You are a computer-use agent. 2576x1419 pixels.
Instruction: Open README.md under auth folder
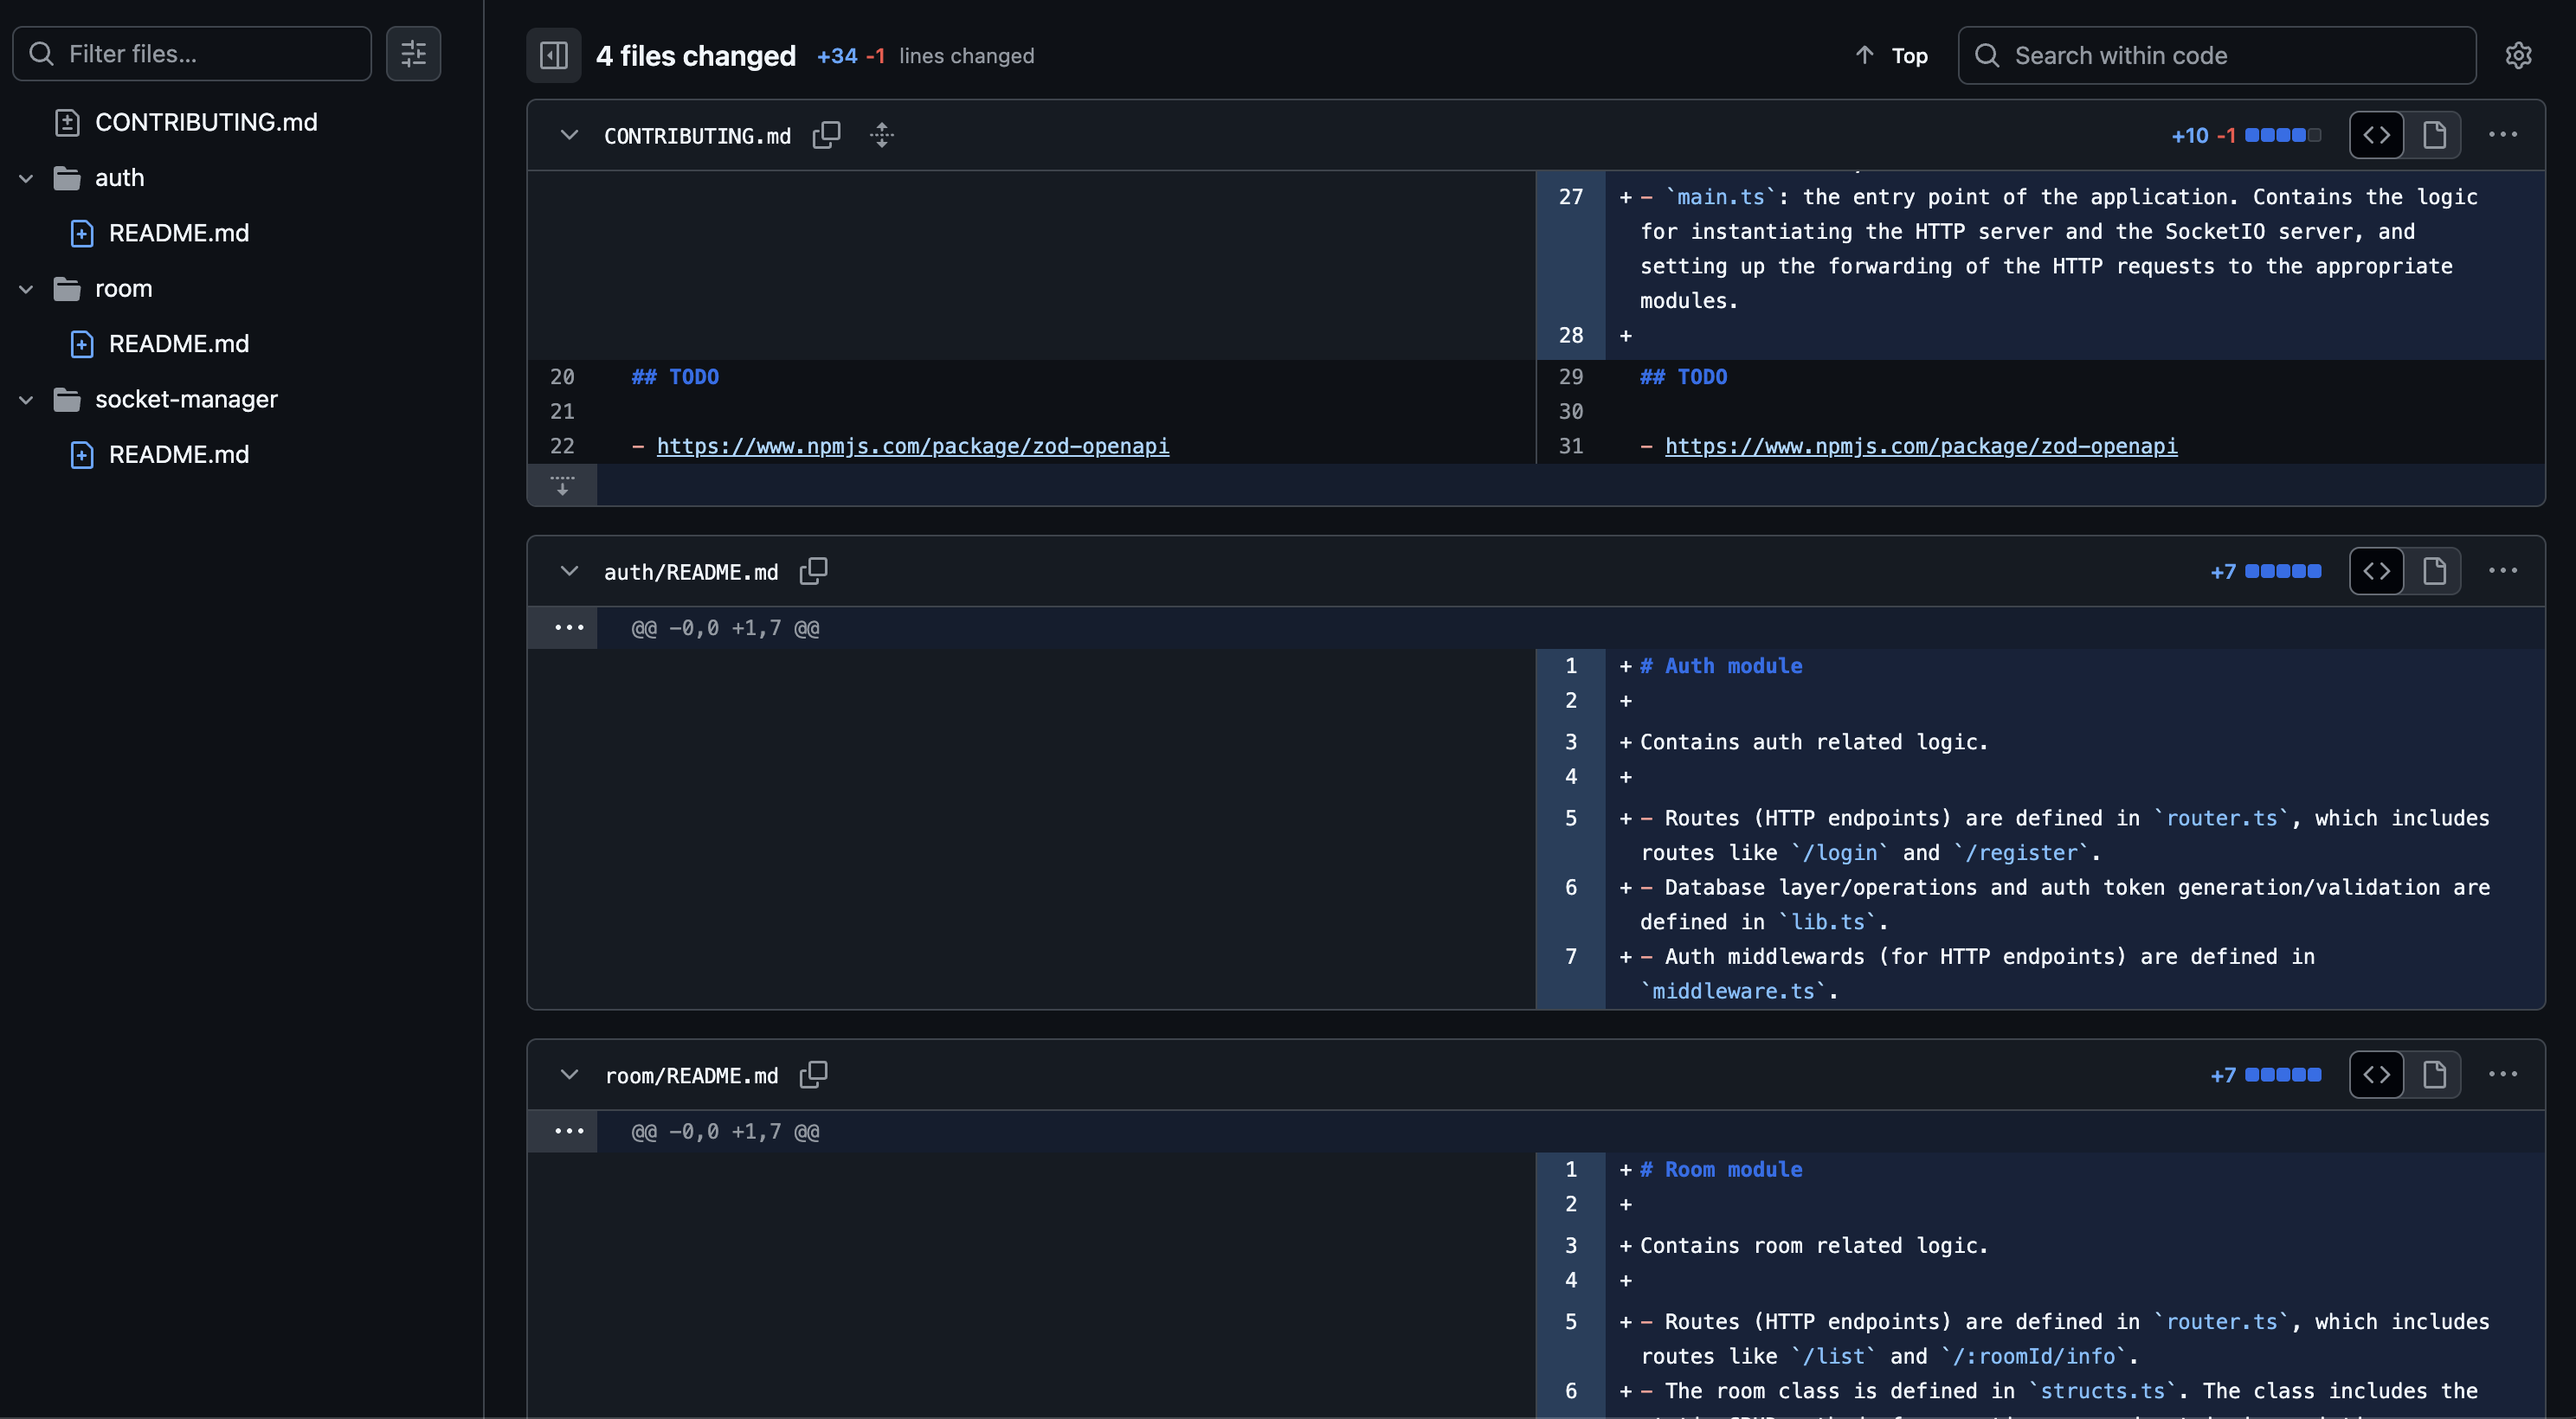pos(179,233)
